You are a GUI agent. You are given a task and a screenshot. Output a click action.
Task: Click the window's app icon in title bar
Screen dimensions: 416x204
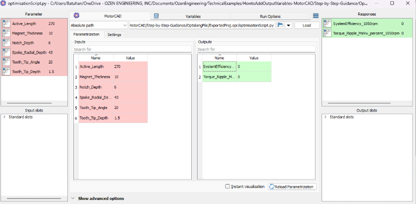(x=4, y=3)
